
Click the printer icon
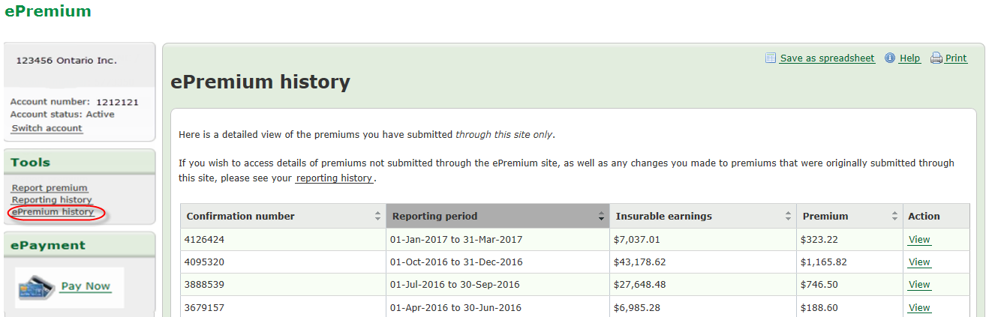pos(936,58)
